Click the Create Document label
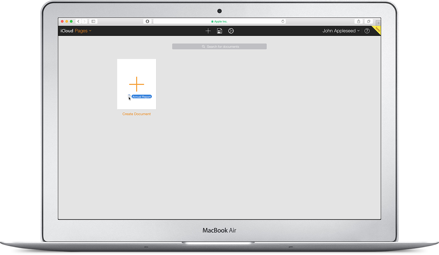The width and height of the screenshot is (439, 255). [137, 114]
